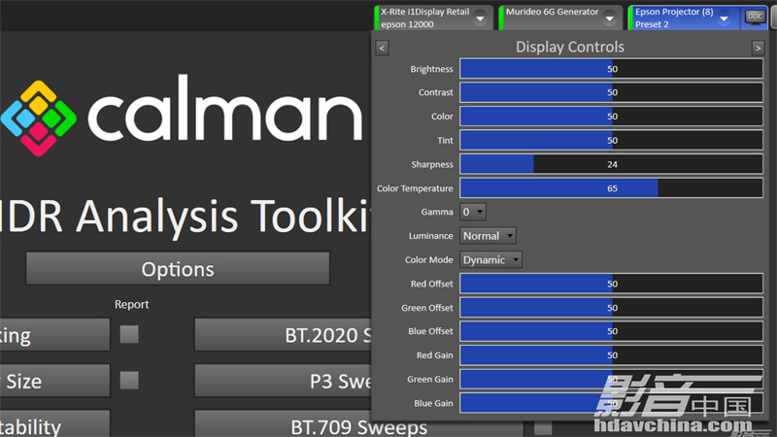Toggle Report checkbox beside BT.2020 button
The image size is (777, 437).
(129, 334)
